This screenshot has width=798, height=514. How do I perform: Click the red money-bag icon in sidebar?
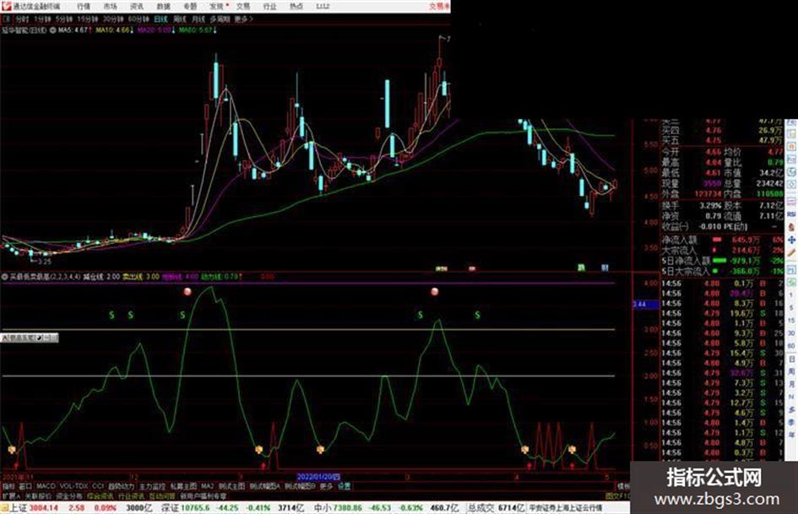pyautogui.click(x=791, y=227)
